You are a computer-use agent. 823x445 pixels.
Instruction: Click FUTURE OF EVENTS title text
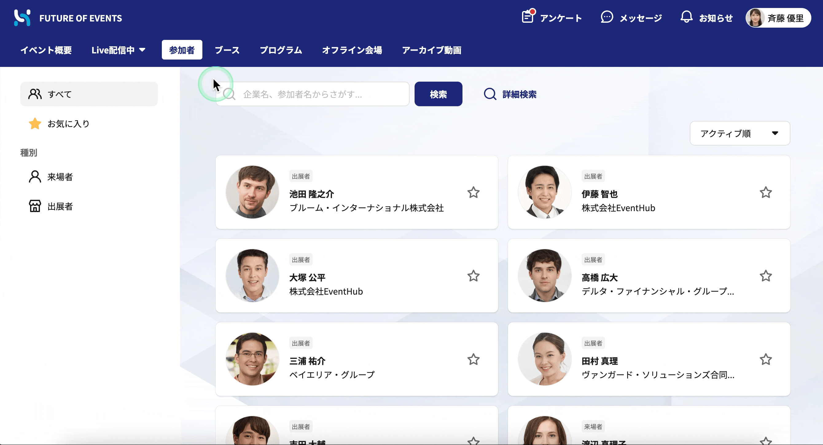pos(80,18)
